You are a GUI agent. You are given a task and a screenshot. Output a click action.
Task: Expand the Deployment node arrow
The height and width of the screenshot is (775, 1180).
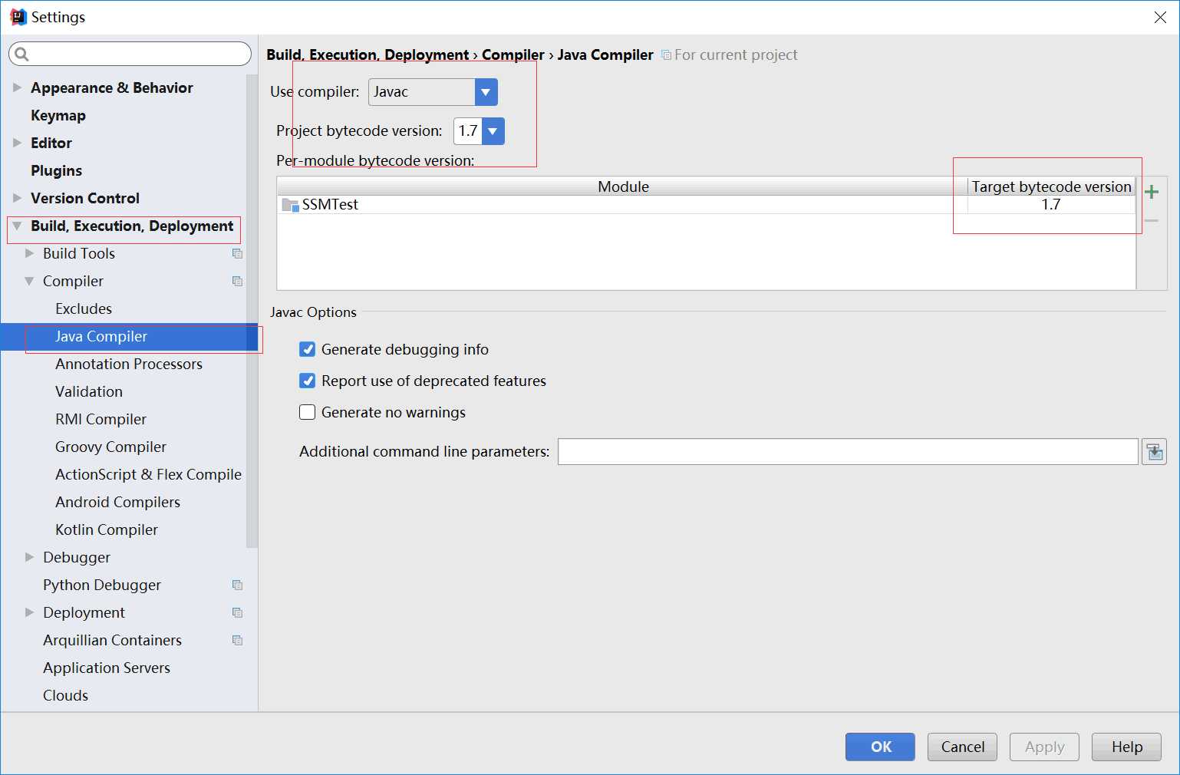(x=29, y=613)
